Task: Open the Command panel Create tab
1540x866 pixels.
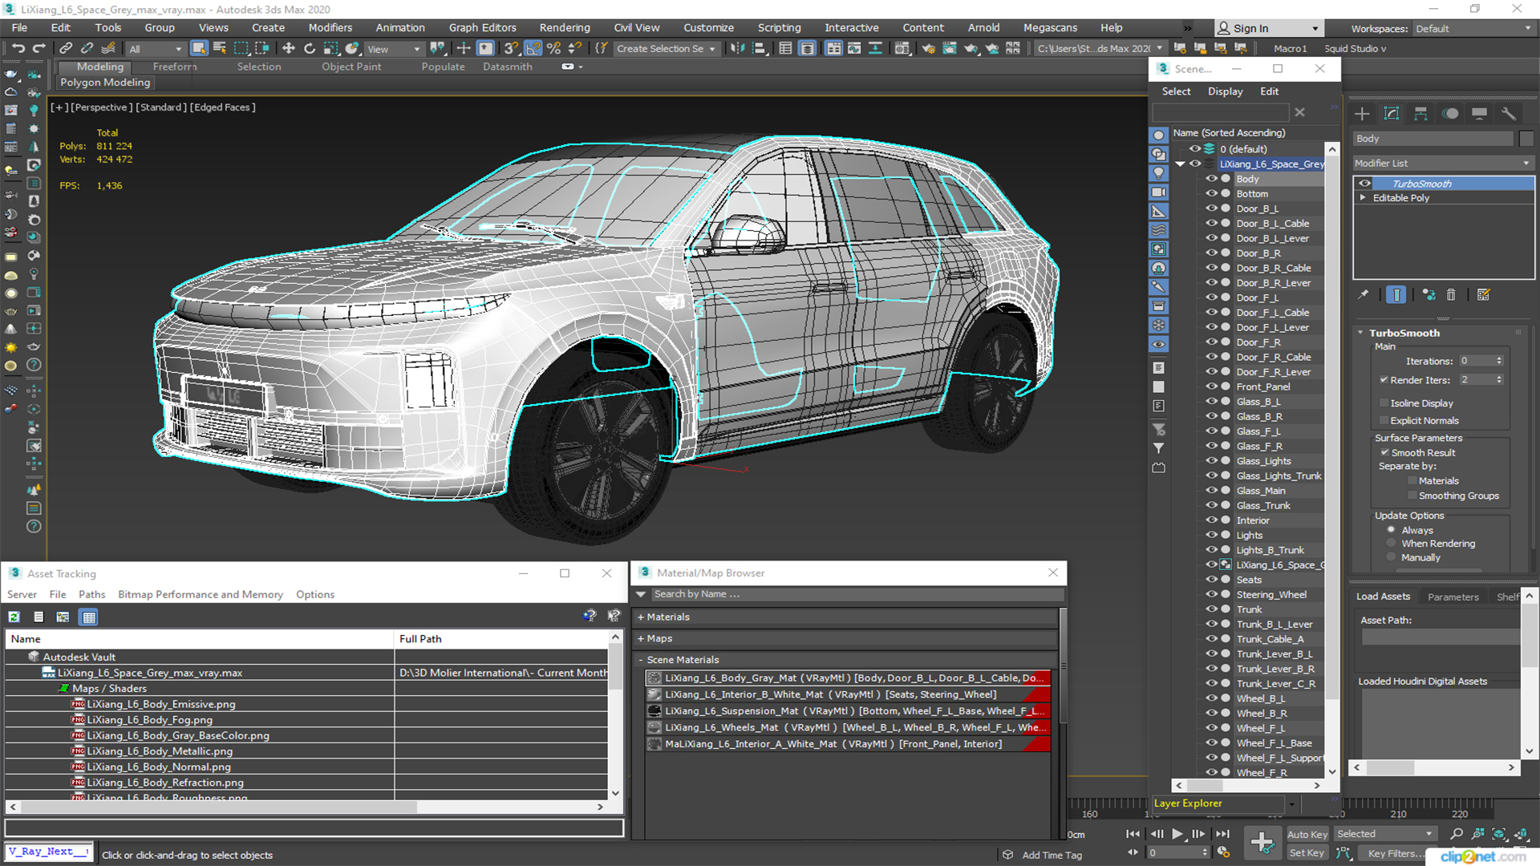Action: click(x=1362, y=113)
